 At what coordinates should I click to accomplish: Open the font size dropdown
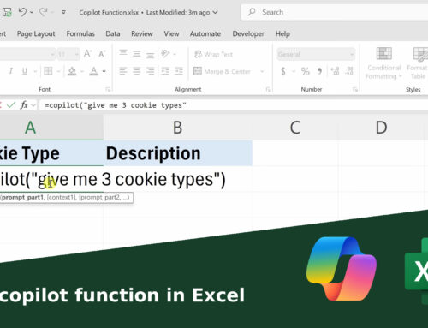click(77, 54)
